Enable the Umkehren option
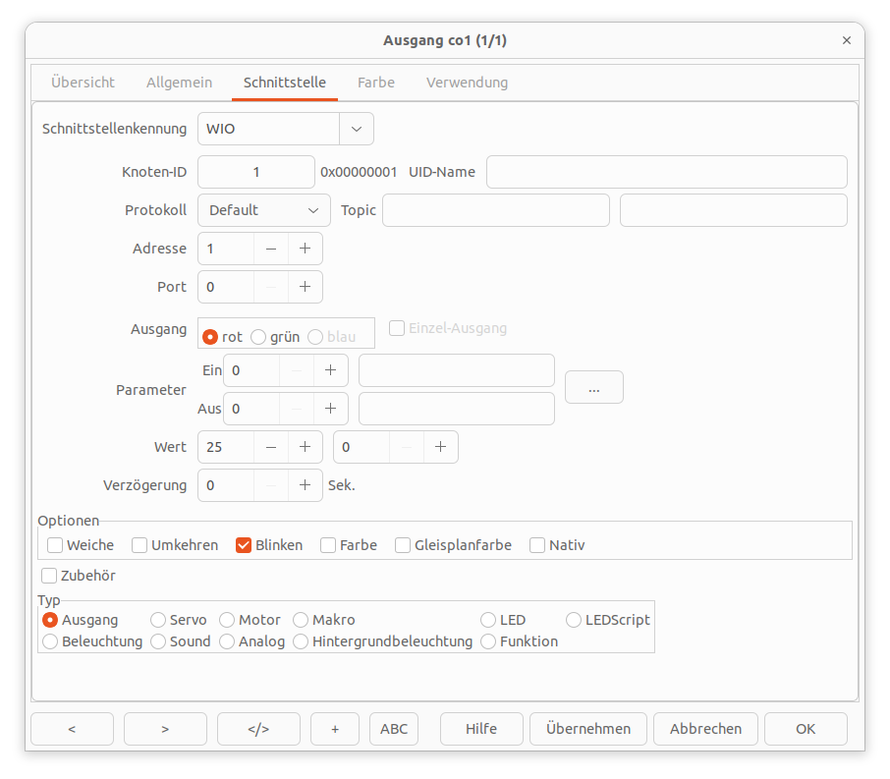This screenshot has width=890, height=779. [140, 545]
